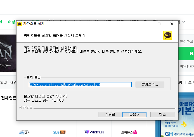Open the 조이뉴스24 logo in the news grid
This screenshot has height=137, width=194.
click(x=129, y=132)
